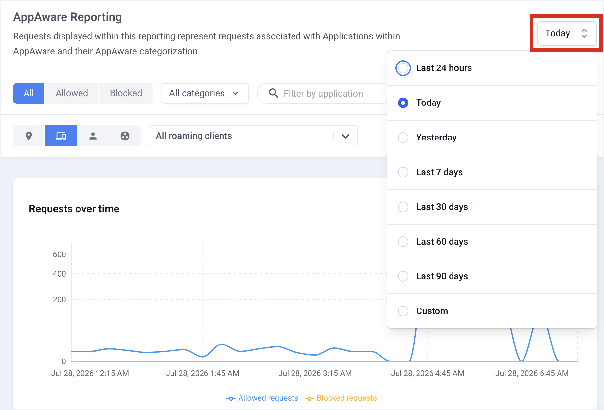Image resolution: width=604 pixels, height=410 pixels.
Task: Click the 600 y-axis value
Action: 59,254
